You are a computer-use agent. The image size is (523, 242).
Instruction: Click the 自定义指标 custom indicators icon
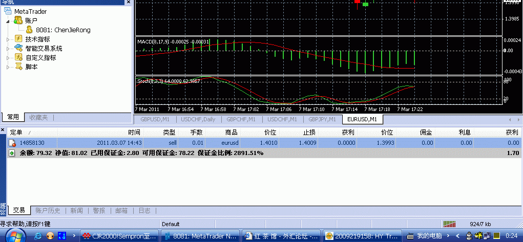18,57
